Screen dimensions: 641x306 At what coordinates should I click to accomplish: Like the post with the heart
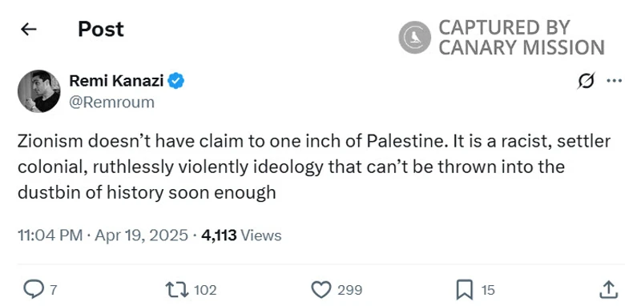click(321, 290)
